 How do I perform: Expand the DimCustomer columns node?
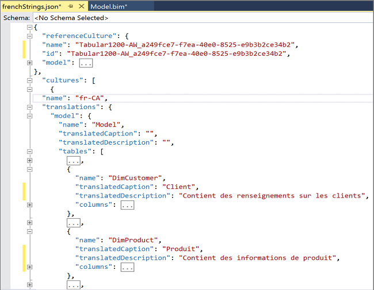click(29, 205)
